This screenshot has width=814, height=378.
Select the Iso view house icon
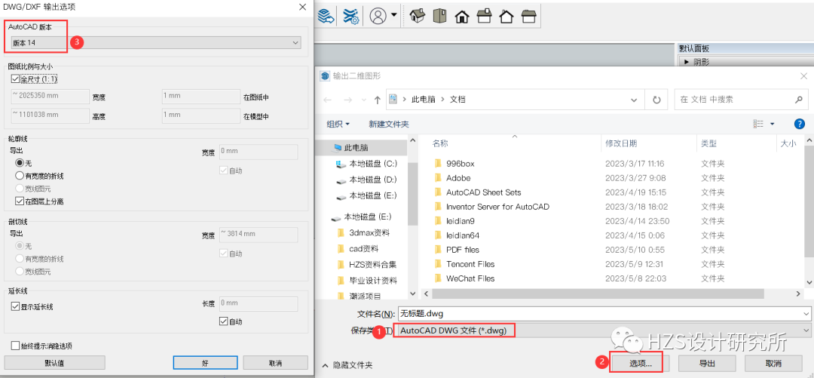pos(416,16)
